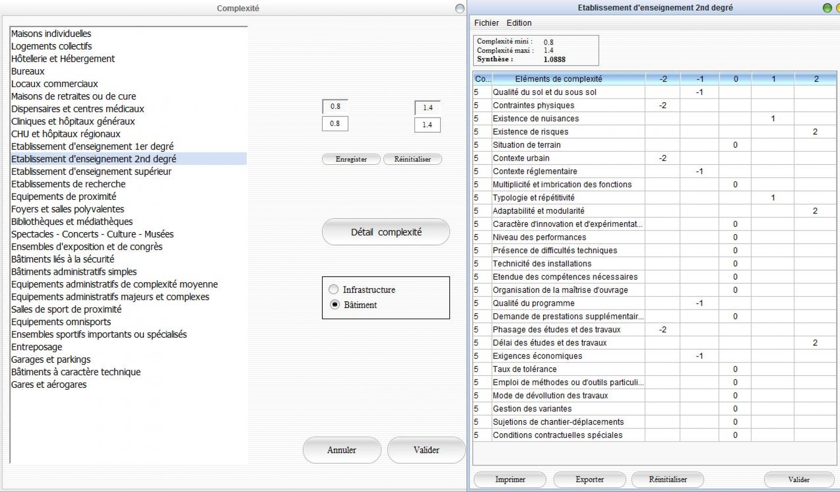Click Valider in the Etablissement window

[x=799, y=479]
